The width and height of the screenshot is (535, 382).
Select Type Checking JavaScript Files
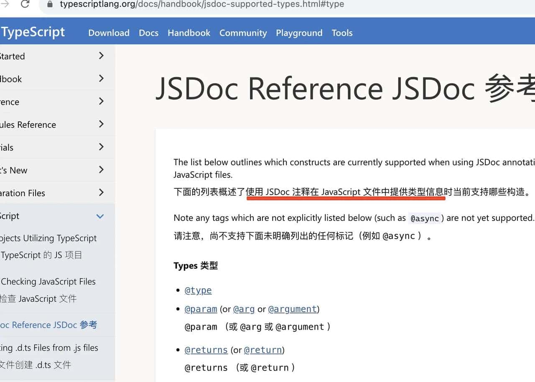click(x=48, y=281)
